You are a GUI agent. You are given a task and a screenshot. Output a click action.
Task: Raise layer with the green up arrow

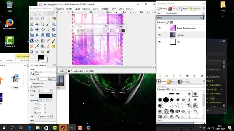pyautogui.click(x=174, y=76)
